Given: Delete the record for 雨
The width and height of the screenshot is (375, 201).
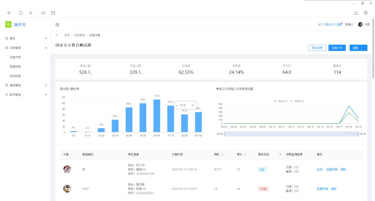Looking at the screenshot, I should click(x=344, y=170).
